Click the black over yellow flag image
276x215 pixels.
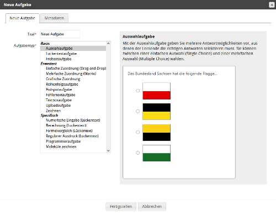coord(157,112)
